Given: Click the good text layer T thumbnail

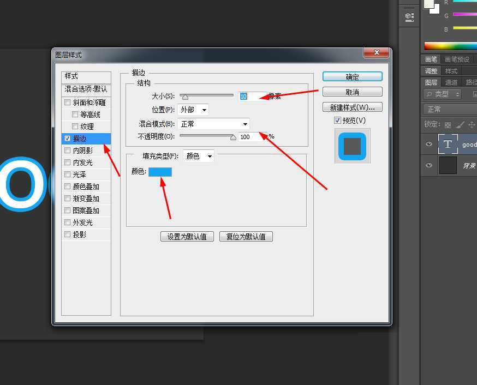Looking at the screenshot, I should pyautogui.click(x=448, y=143).
